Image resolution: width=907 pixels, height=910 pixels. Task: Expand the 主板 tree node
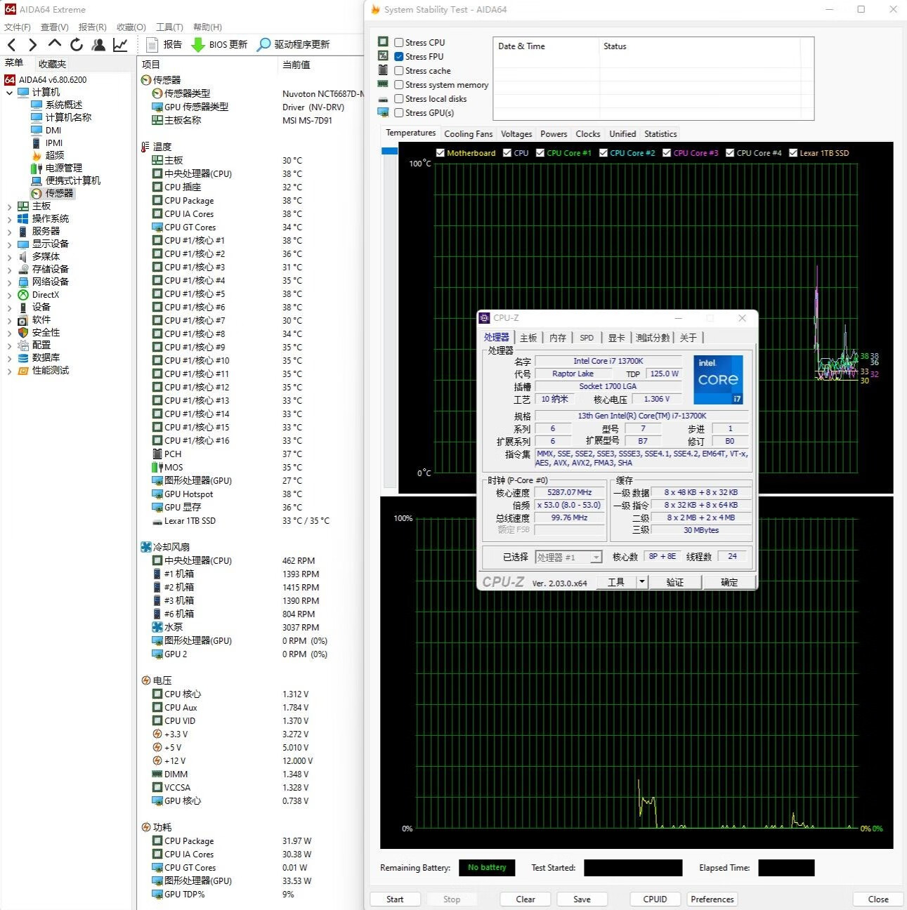pos(9,206)
